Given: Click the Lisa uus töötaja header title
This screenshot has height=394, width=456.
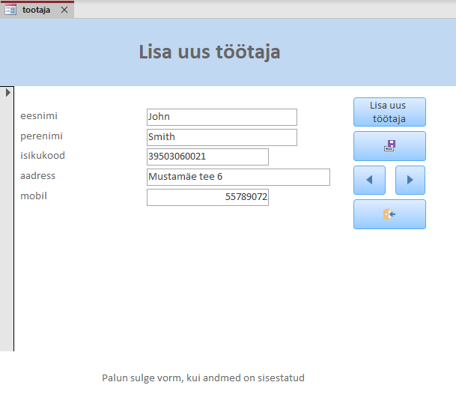Looking at the screenshot, I should pyautogui.click(x=210, y=52).
